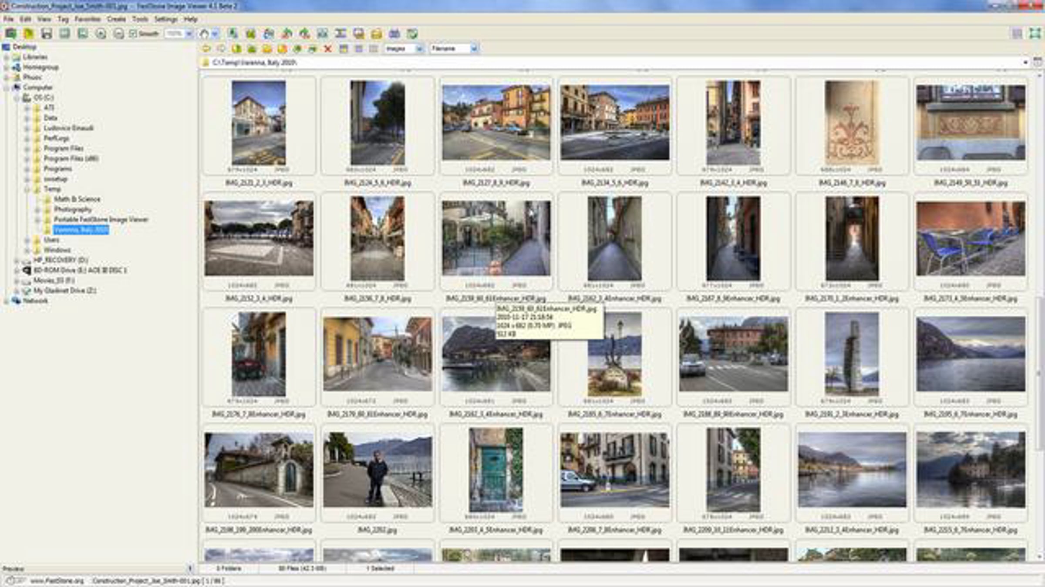Open the Help menu

(x=190, y=19)
